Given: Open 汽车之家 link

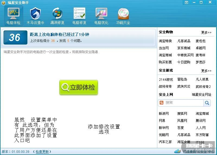Looking at the screenshot, I should click(x=165, y=142).
